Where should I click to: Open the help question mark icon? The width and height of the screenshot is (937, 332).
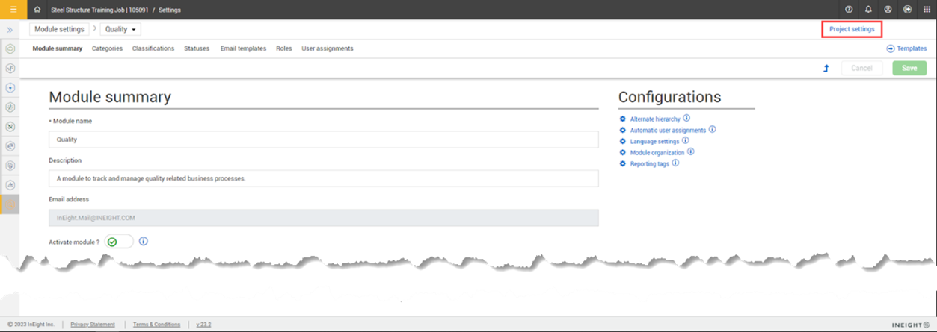(849, 10)
